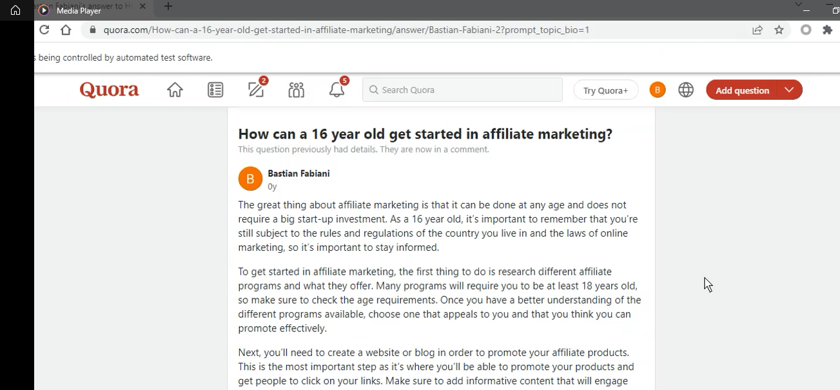The width and height of the screenshot is (840, 390).
Task: Open browser extensions icon
Action: (827, 29)
